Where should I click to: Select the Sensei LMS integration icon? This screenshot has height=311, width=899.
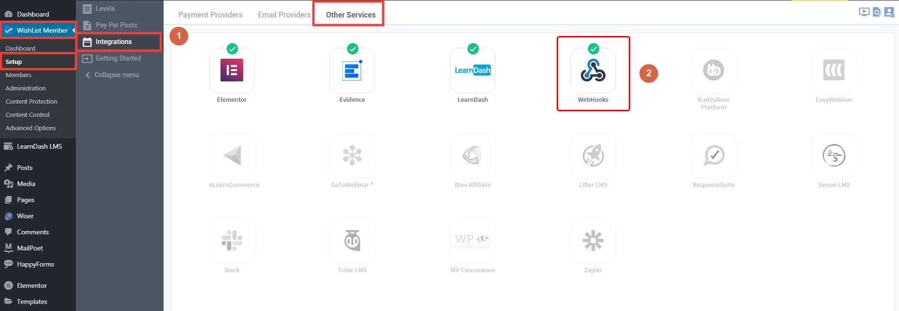tap(834, 156)
